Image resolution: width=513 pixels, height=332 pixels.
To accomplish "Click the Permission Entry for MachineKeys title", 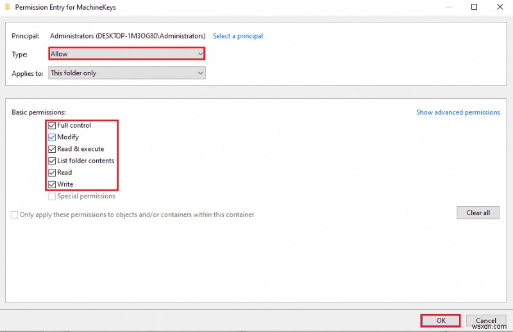I will (65, 7).
